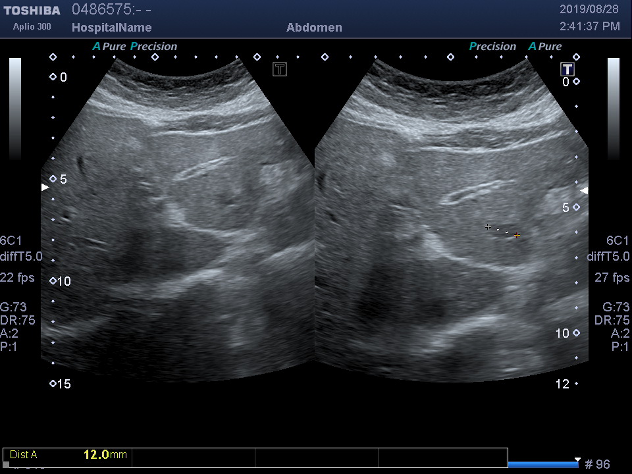Select the left-side APure label
This screenshot has height=474, width=632.
[109, 47]
